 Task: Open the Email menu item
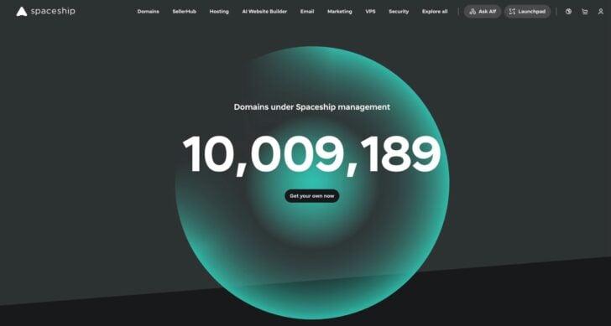[307, 12]
